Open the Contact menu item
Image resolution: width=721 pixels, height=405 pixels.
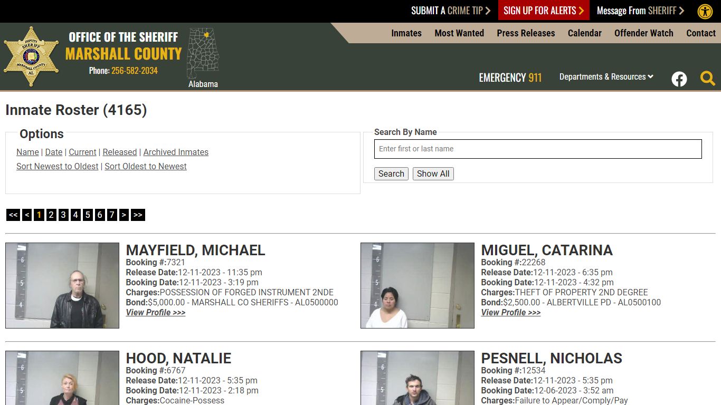701,33
